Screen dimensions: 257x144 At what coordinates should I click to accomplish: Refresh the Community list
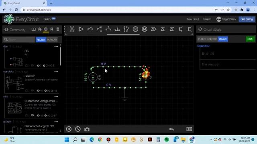point(6,30)
